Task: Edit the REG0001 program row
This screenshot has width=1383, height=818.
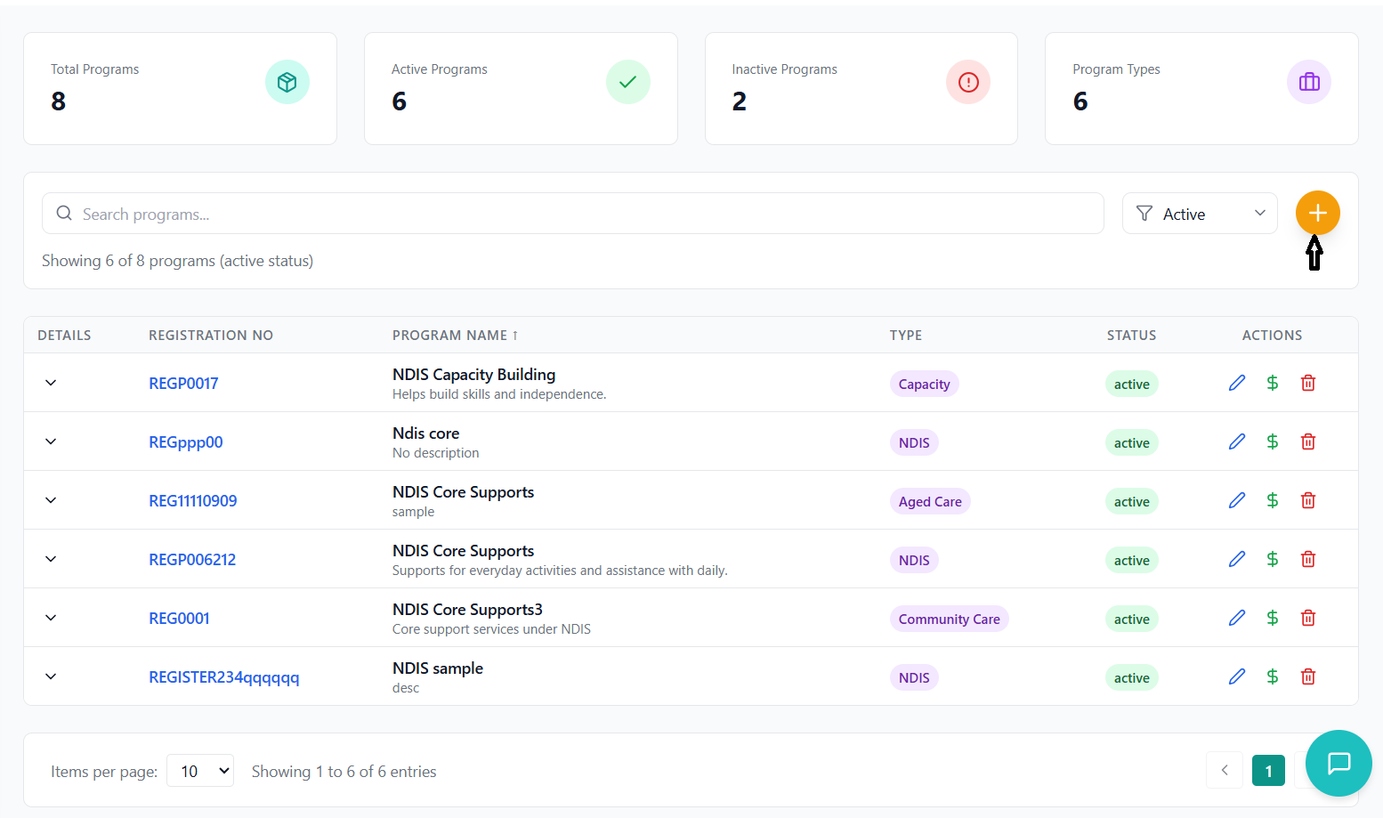Action: click(1237, 618)
